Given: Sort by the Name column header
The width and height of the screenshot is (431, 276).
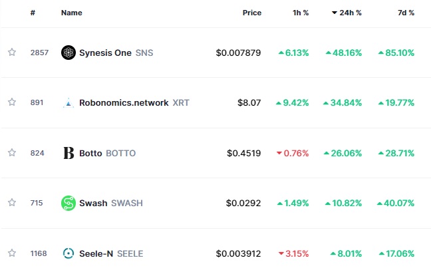Looking at the screenshot, I should (x=71, y=13).
